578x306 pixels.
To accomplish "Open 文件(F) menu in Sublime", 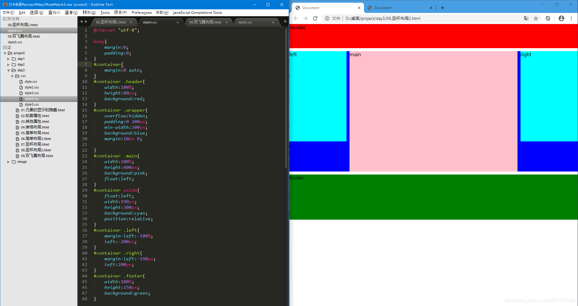I will (x=8, y=13).
